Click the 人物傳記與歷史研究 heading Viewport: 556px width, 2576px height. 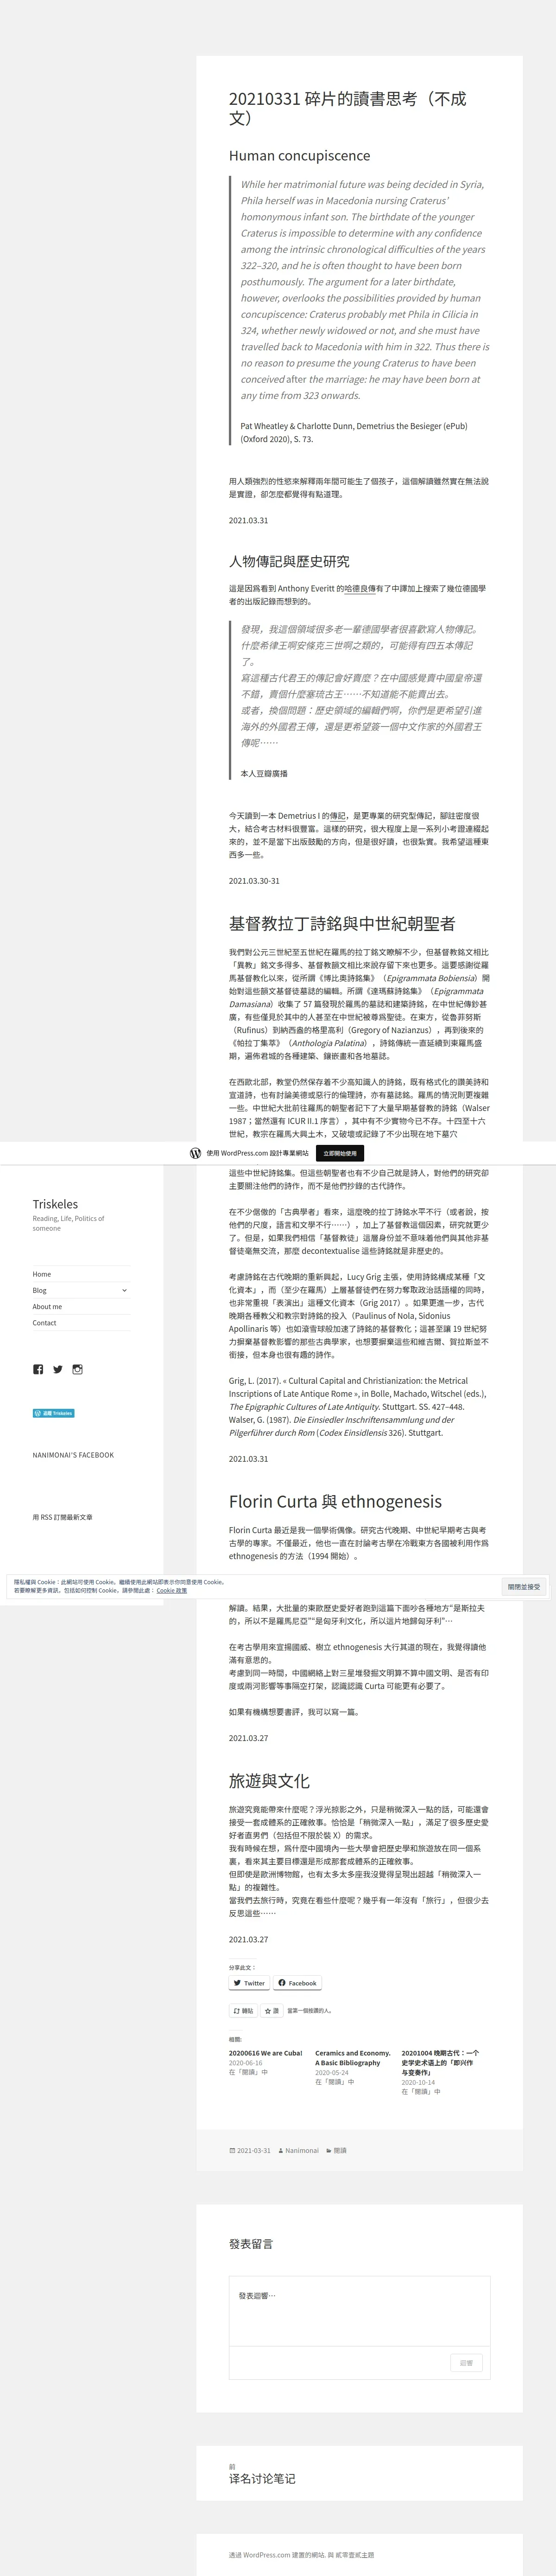(290, 561)
